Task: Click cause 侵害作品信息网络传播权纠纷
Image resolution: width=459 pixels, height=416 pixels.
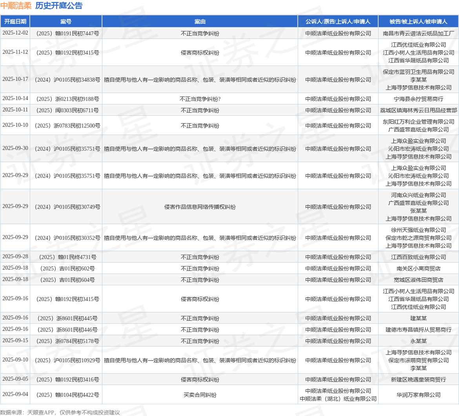Action: (200, 207)
